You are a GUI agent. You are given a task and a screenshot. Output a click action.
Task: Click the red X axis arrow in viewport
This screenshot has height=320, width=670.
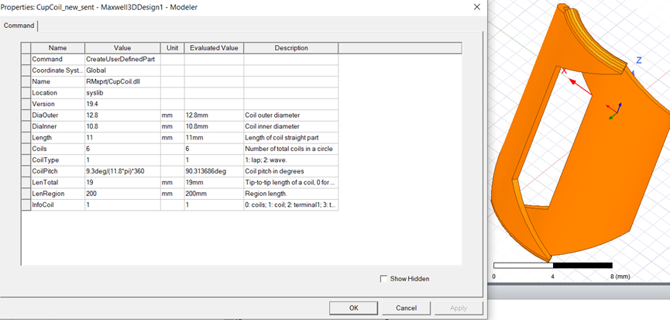[580, 87]
